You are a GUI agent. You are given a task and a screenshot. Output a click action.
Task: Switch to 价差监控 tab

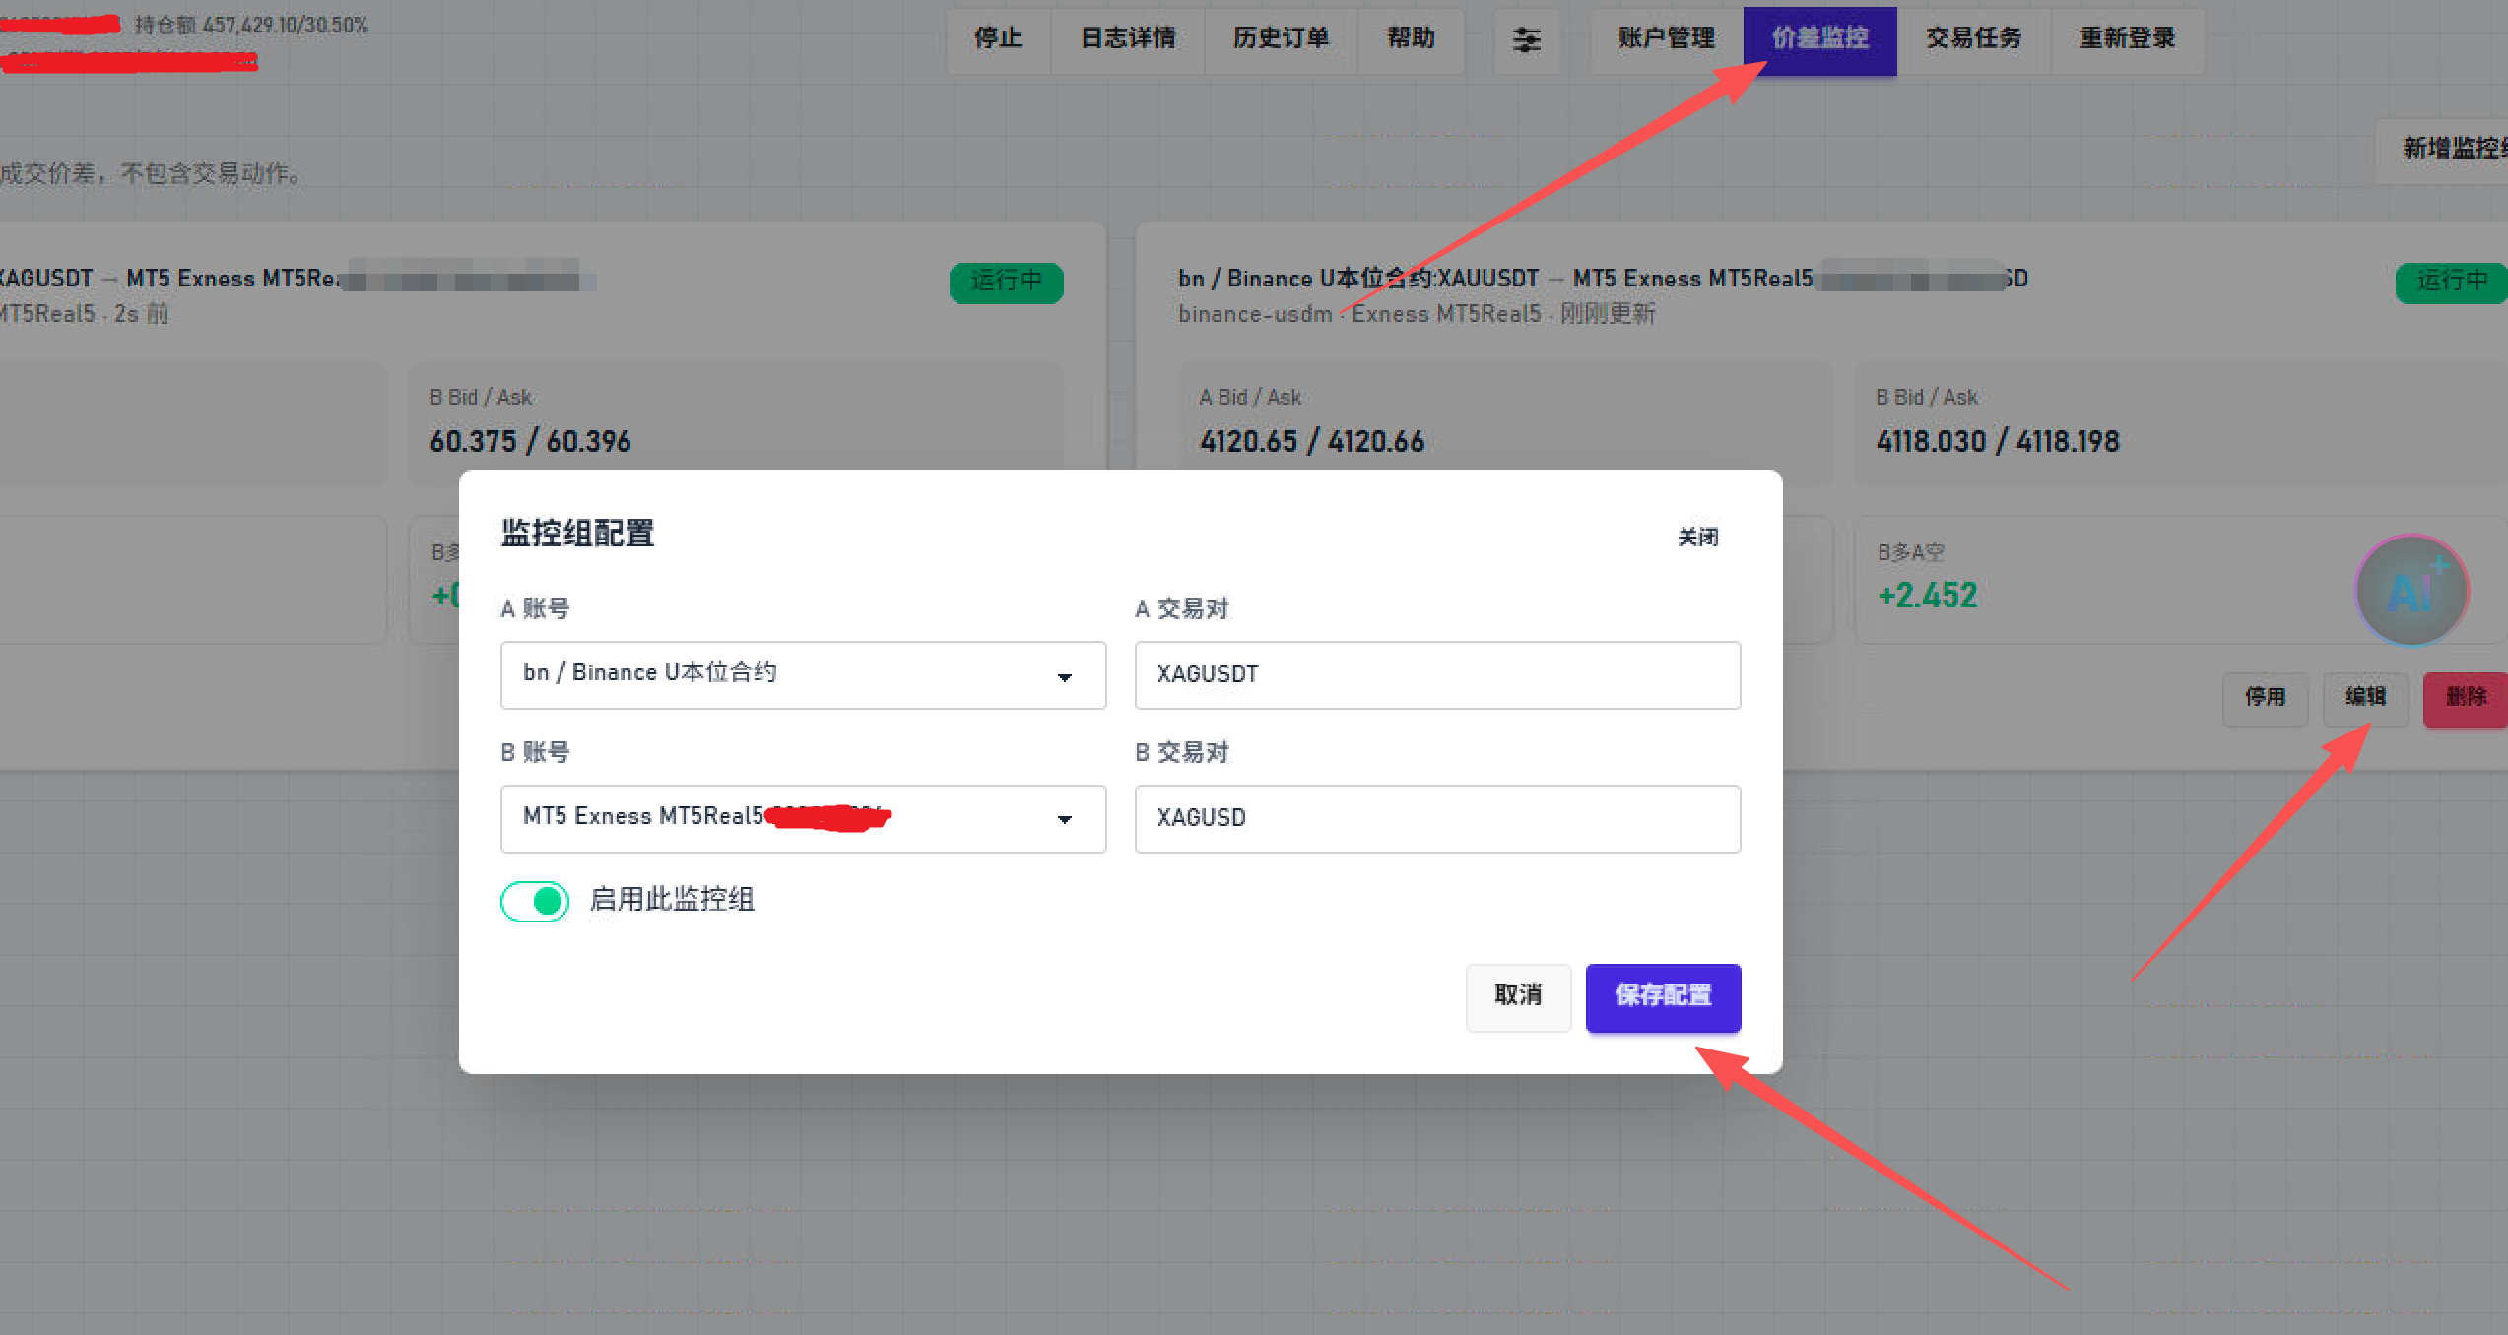pyautogui.click(x=1820, y=39)
